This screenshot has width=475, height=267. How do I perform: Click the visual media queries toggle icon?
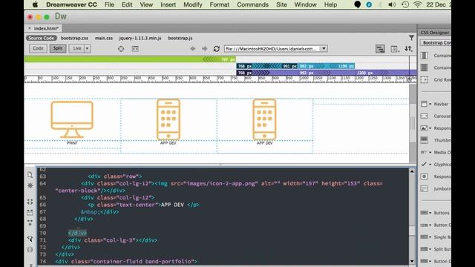point(380,49)
